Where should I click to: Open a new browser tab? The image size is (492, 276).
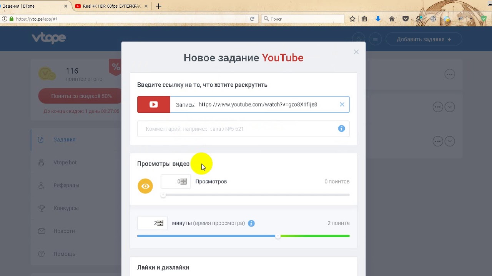(x=159, y=6)
